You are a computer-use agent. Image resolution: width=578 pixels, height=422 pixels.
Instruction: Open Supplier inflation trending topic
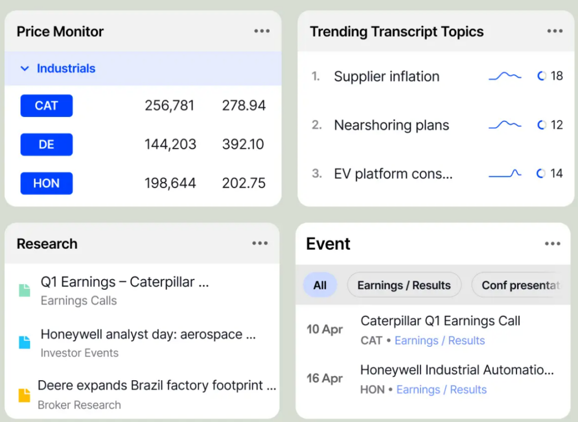point(387,76)
